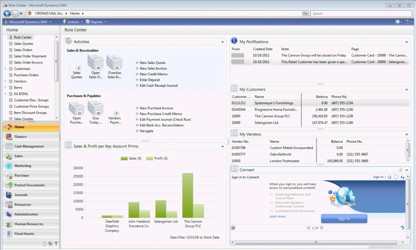Collapse the Connect panel

tap(406, 170)
